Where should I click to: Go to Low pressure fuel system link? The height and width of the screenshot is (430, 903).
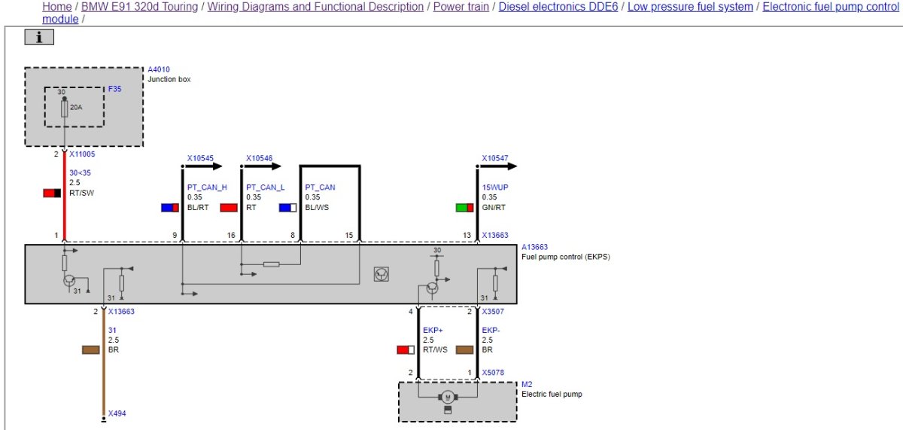pyautogui.click(x=690, y=7)
